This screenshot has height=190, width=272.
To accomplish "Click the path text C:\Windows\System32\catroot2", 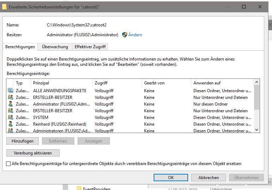I will click(76, 25).
